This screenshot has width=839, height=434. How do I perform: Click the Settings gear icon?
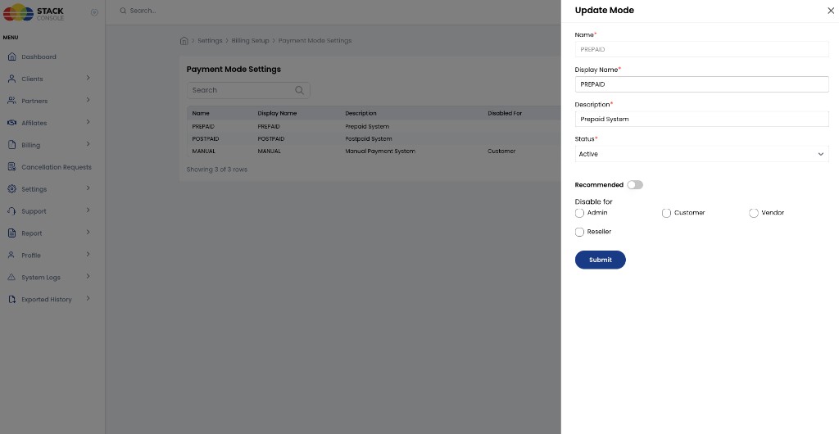11,188
